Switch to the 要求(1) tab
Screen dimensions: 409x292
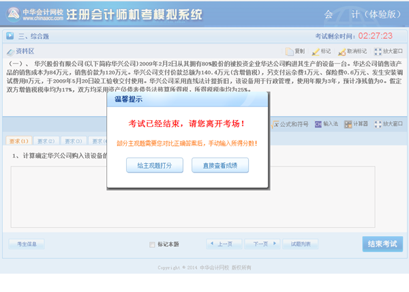click(19, 141)
